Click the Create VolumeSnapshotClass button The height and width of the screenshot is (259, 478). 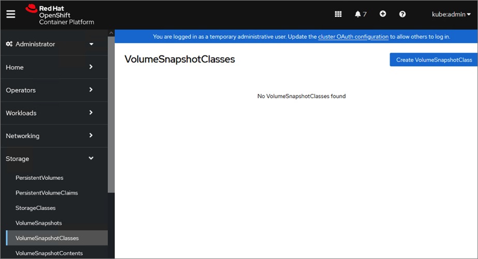434,60
